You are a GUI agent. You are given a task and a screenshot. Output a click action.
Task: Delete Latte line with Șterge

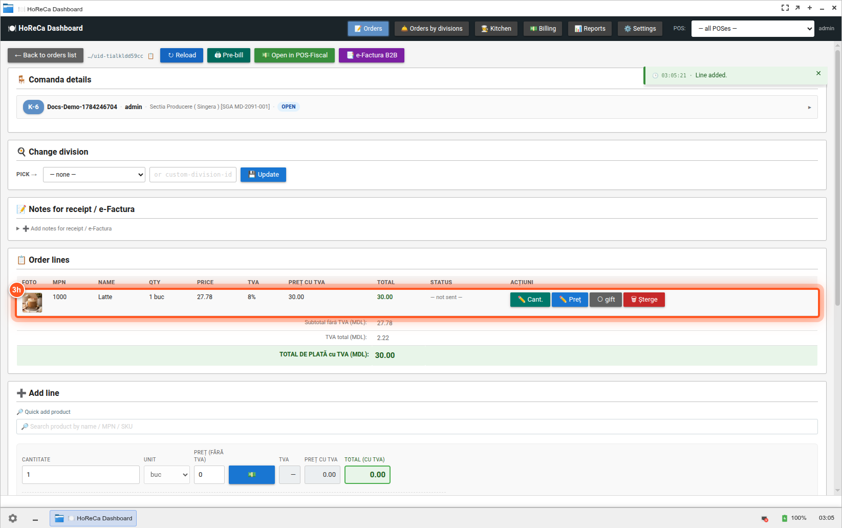(644, 300)
